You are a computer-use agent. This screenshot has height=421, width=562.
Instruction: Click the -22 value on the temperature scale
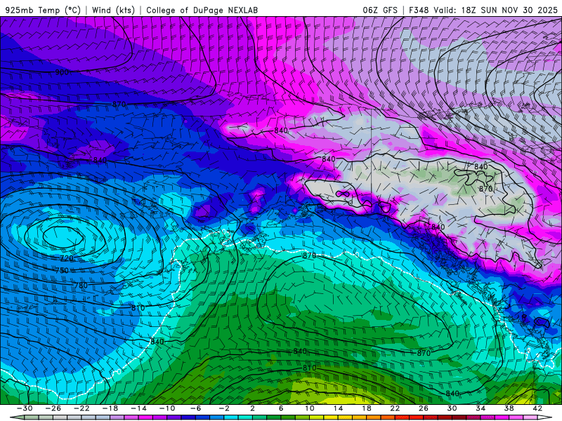[81, 408]
